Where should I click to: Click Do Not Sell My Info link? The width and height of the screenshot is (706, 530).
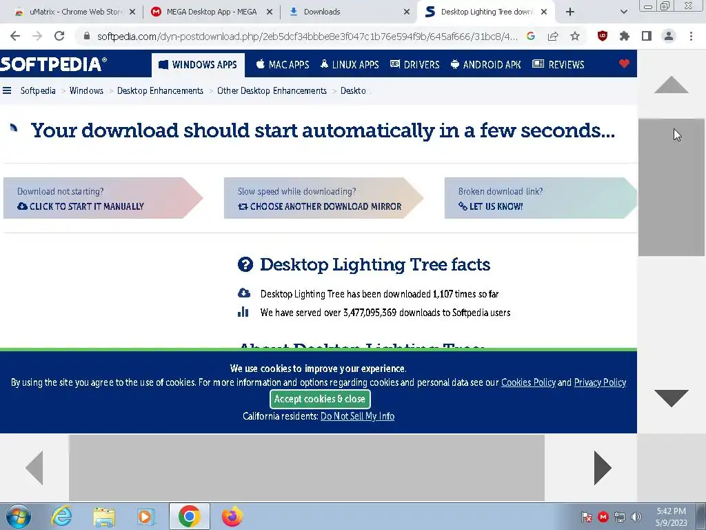(357, 416)
